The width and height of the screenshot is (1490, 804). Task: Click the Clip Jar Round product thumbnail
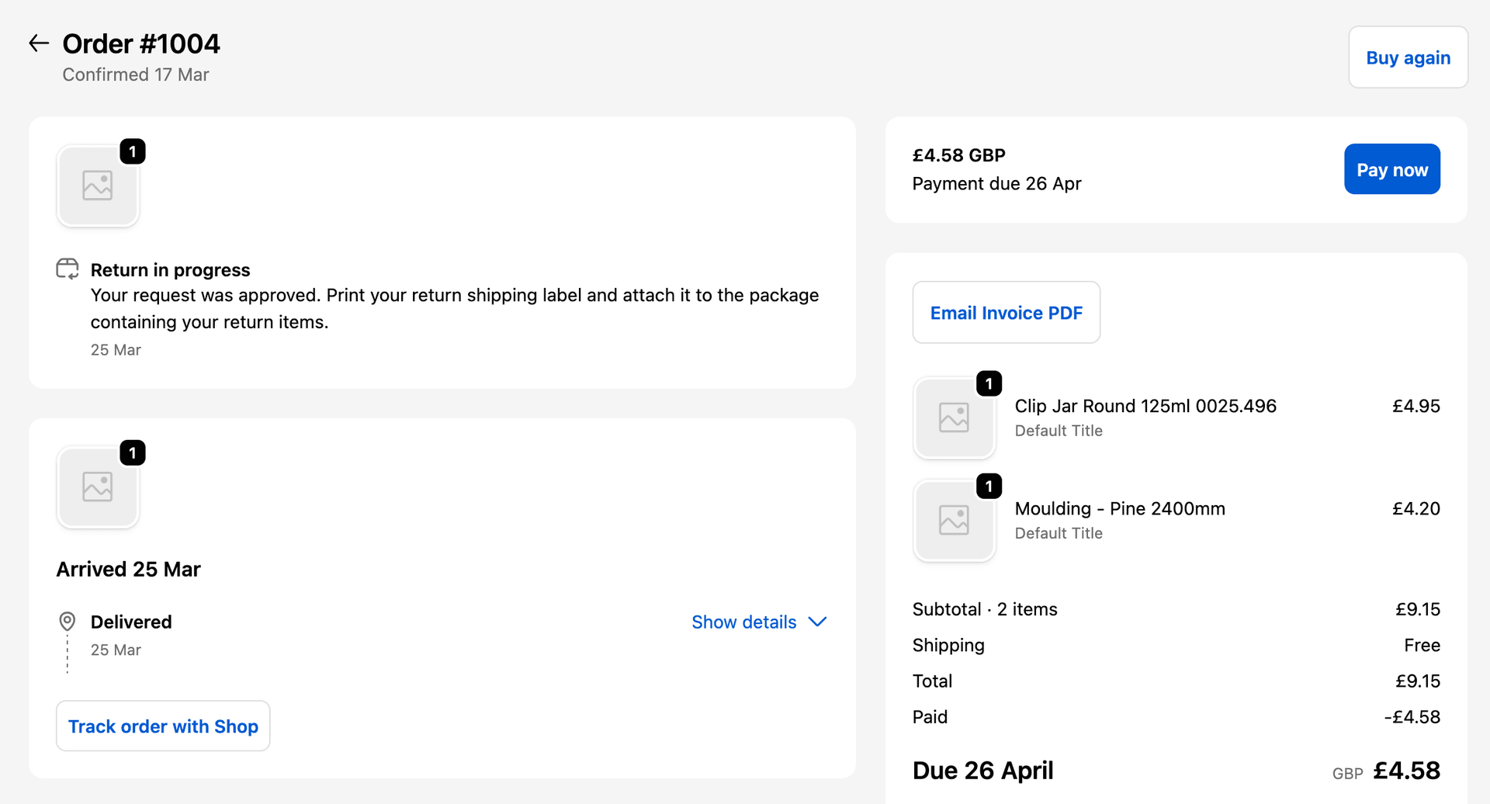point(955,418)
